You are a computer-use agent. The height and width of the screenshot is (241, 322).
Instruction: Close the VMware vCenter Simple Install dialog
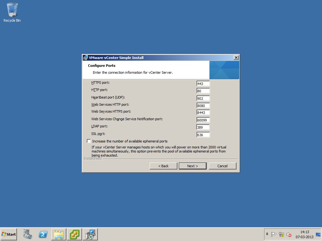(236, 58)
